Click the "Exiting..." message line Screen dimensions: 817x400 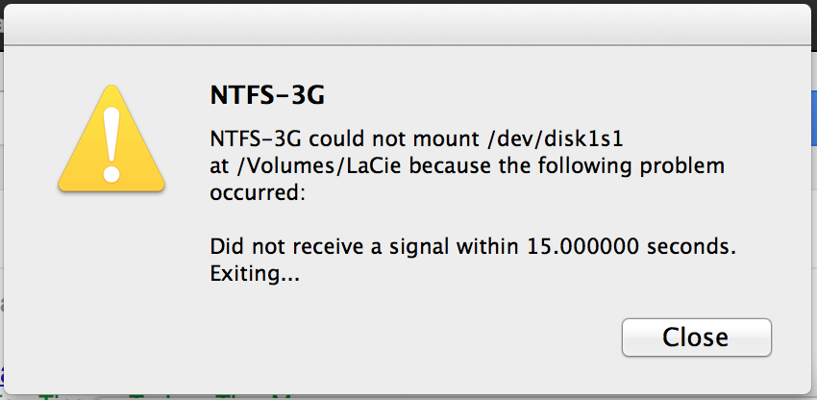[x=255, y=274]
